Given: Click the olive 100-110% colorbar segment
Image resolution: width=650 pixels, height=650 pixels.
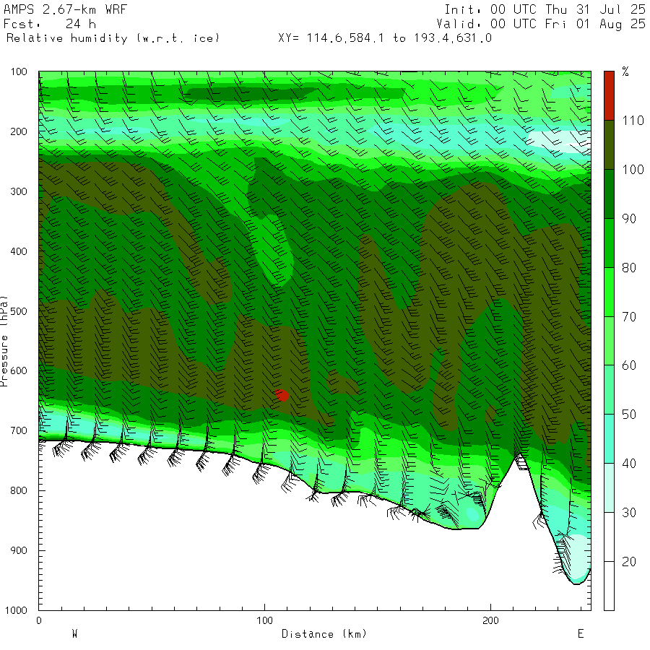Looking at the screenshot, I should [x=609, y=144].
